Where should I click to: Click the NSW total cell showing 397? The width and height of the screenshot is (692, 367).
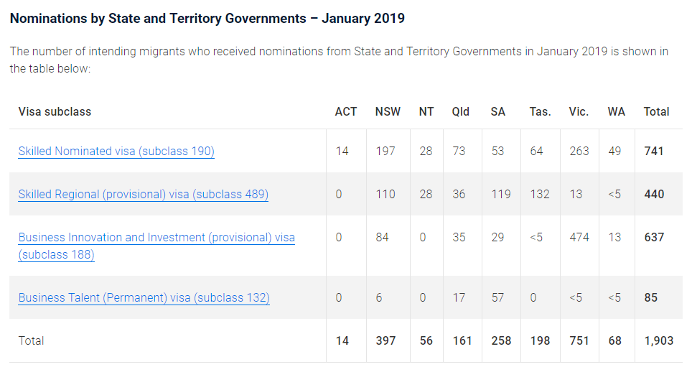click(x=385, y=341)
